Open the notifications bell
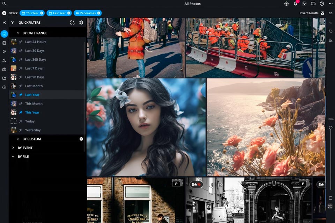Image resolution: width=335 pixels, height=223 pixels. [295, 3]
